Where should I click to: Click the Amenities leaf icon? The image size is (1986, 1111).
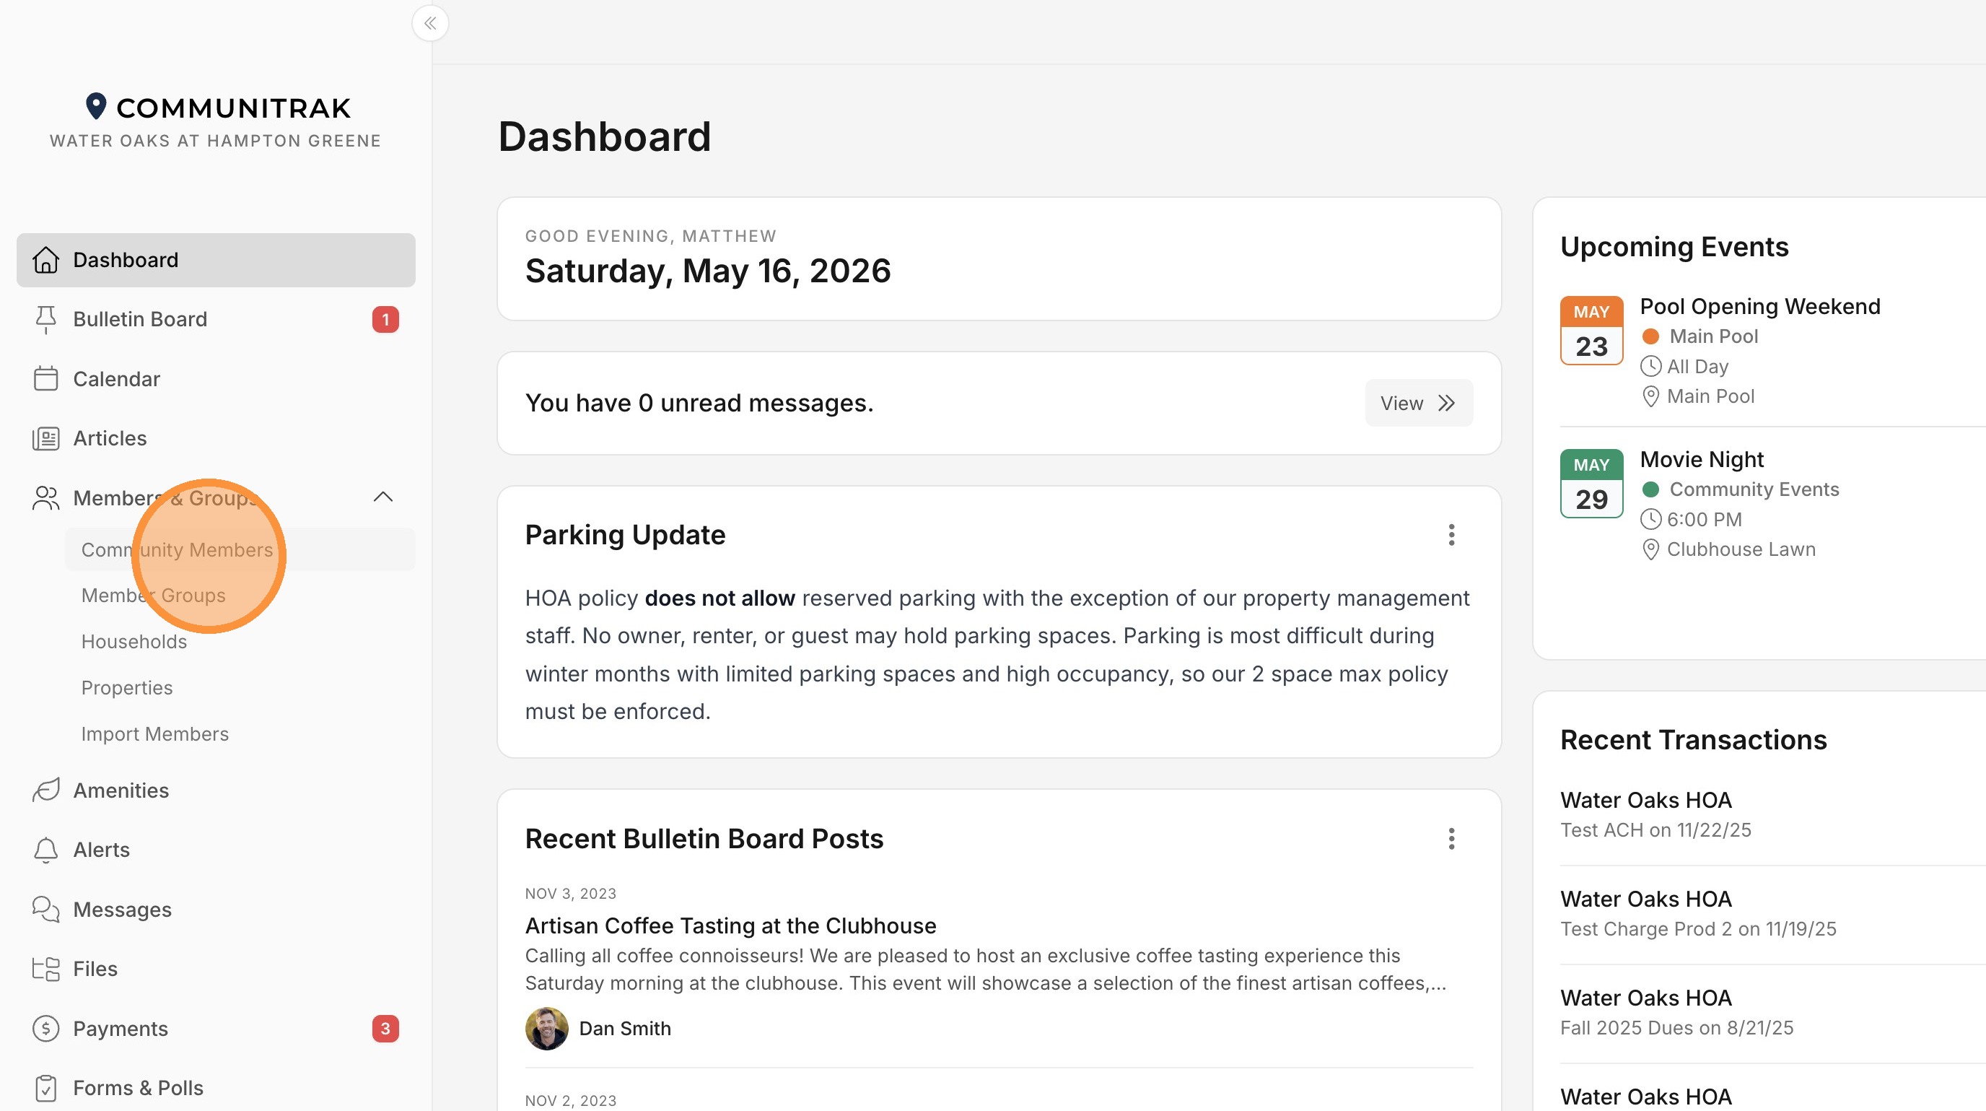[45, 790]
